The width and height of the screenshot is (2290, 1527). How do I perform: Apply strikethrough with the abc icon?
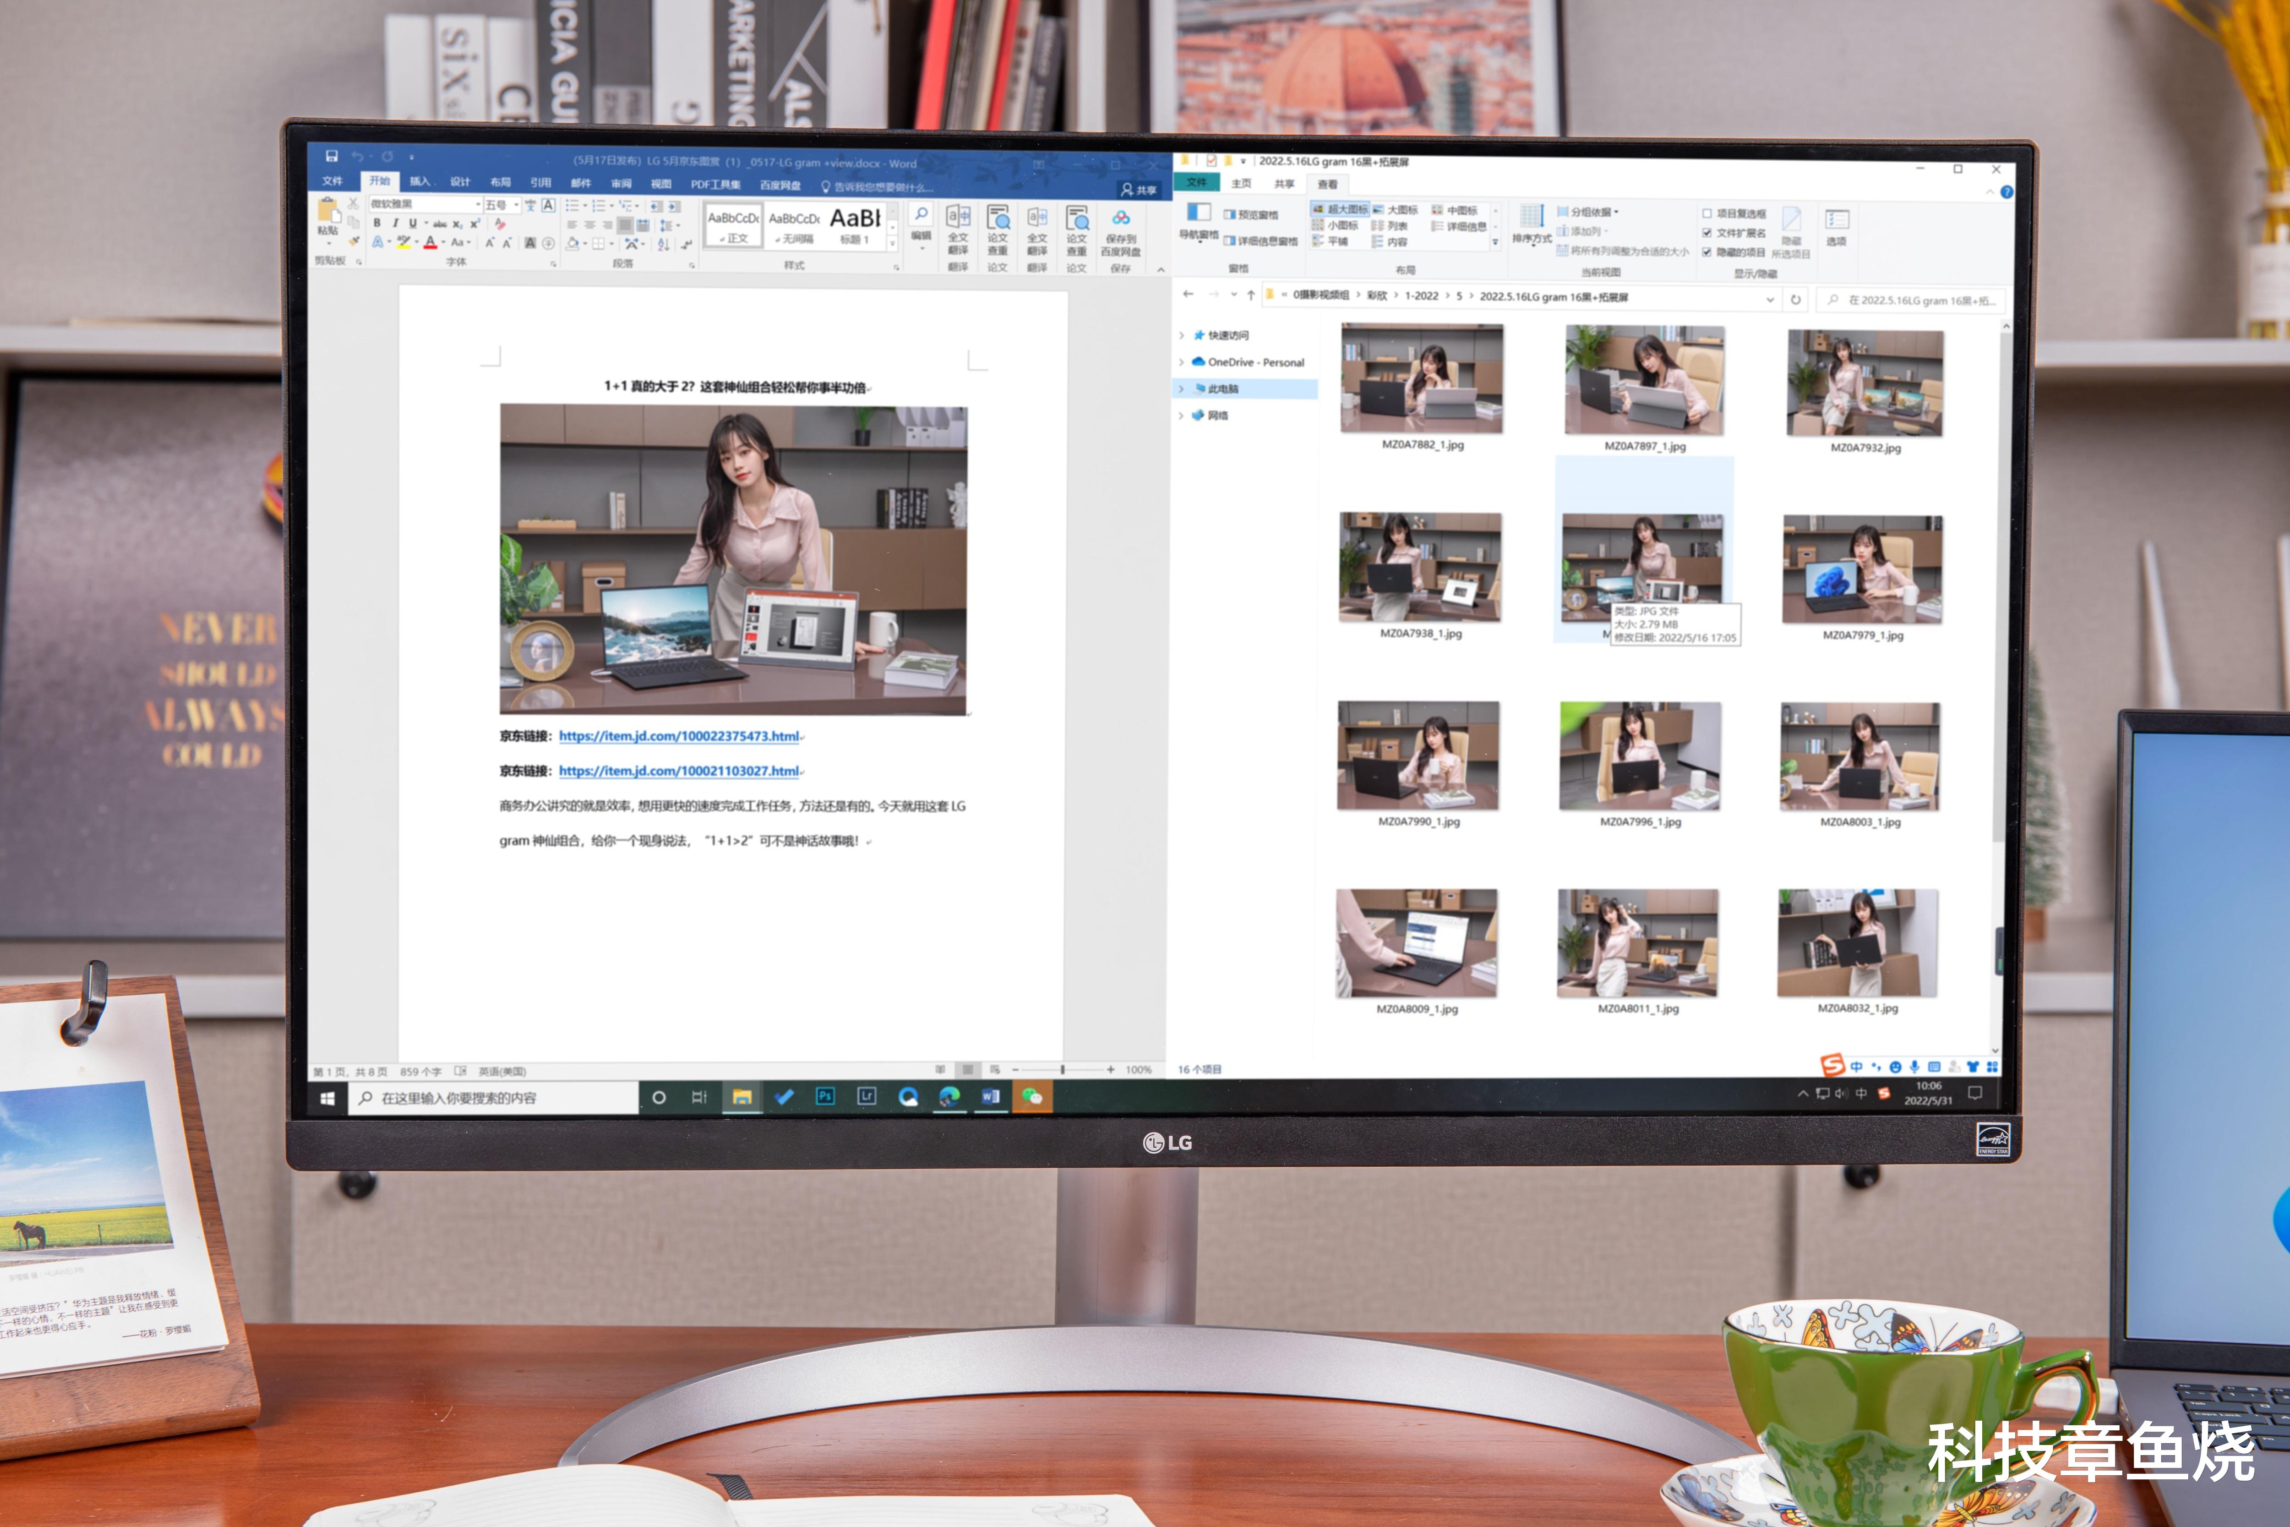(440, 224)
